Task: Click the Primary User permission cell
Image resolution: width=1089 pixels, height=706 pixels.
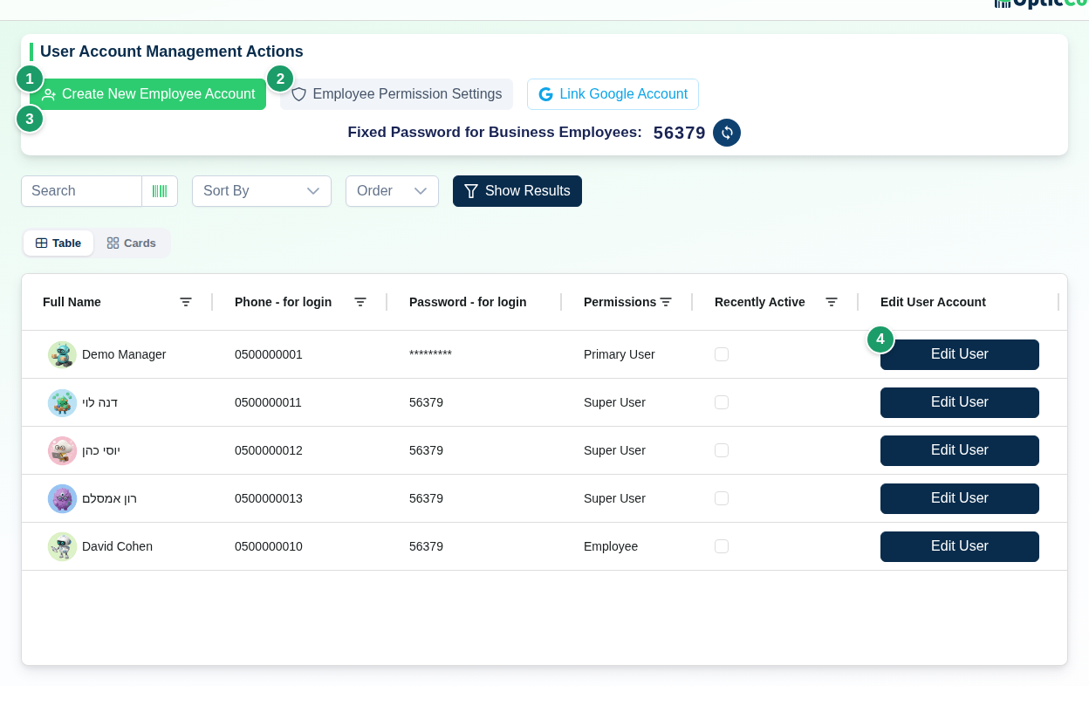Action: pos(620,354)
